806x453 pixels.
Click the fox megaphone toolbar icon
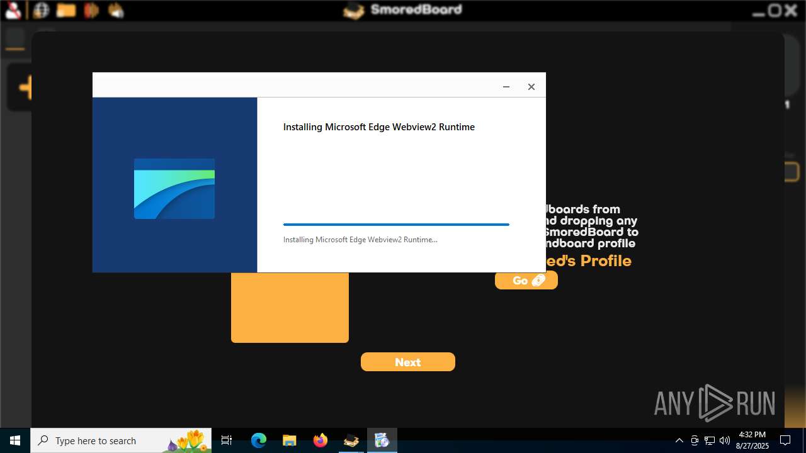[115, 10]
